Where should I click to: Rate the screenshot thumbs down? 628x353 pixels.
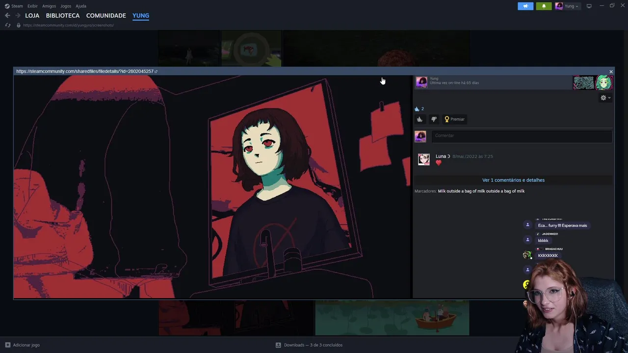pyautogui.click(x=434, y=119)
